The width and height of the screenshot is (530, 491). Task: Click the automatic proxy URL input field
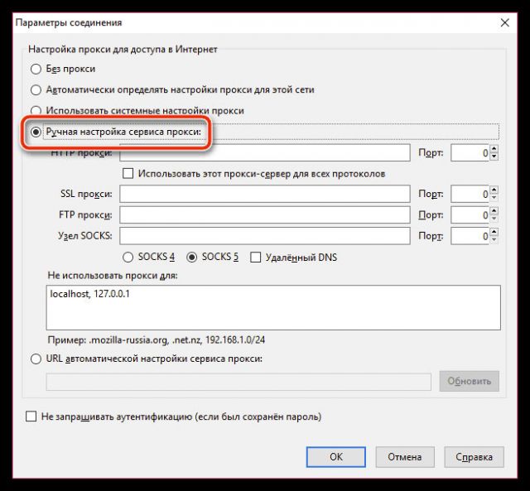pyautogui.click(x=238, y=382)
